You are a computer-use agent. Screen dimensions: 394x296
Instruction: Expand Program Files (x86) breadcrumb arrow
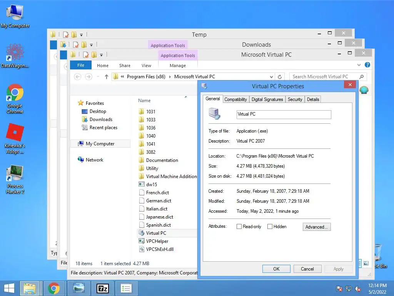170,77
